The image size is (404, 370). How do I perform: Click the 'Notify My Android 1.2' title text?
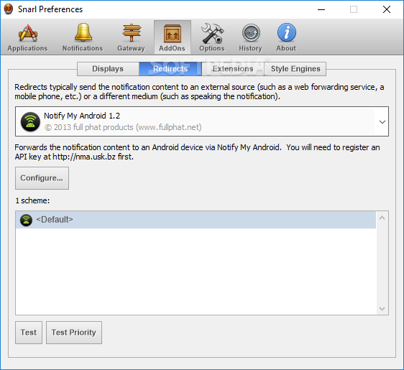82,116
